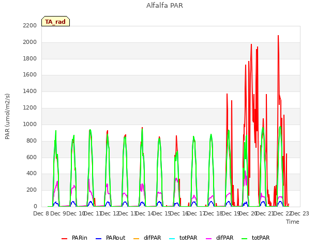Screen dimensions: 331x248
Task: Click the PAR (umol/m2/s) axis label
Action: pyautogui.click(x=7, y=116)
